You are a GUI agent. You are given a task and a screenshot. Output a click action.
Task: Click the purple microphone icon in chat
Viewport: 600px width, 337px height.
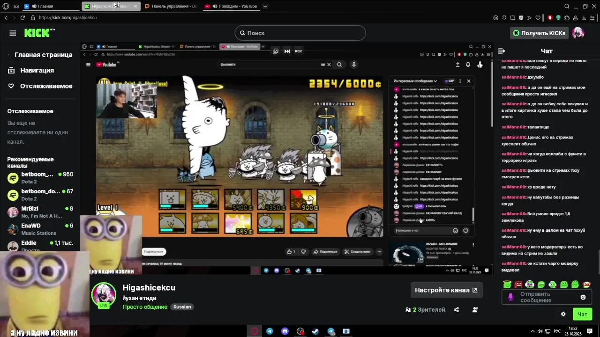pos(511,297)
